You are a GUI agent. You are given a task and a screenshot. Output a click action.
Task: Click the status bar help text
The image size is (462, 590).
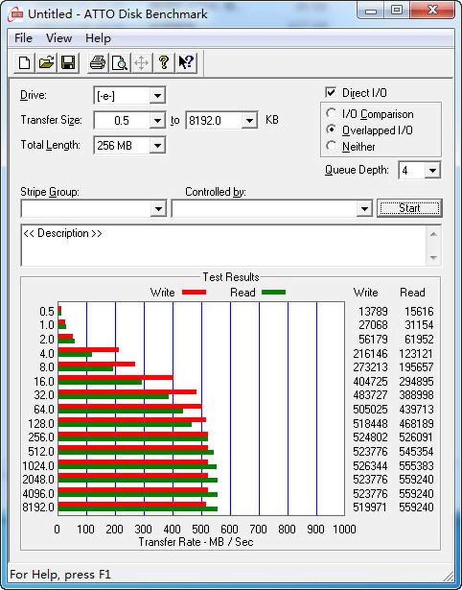click(x=60, y=575)
